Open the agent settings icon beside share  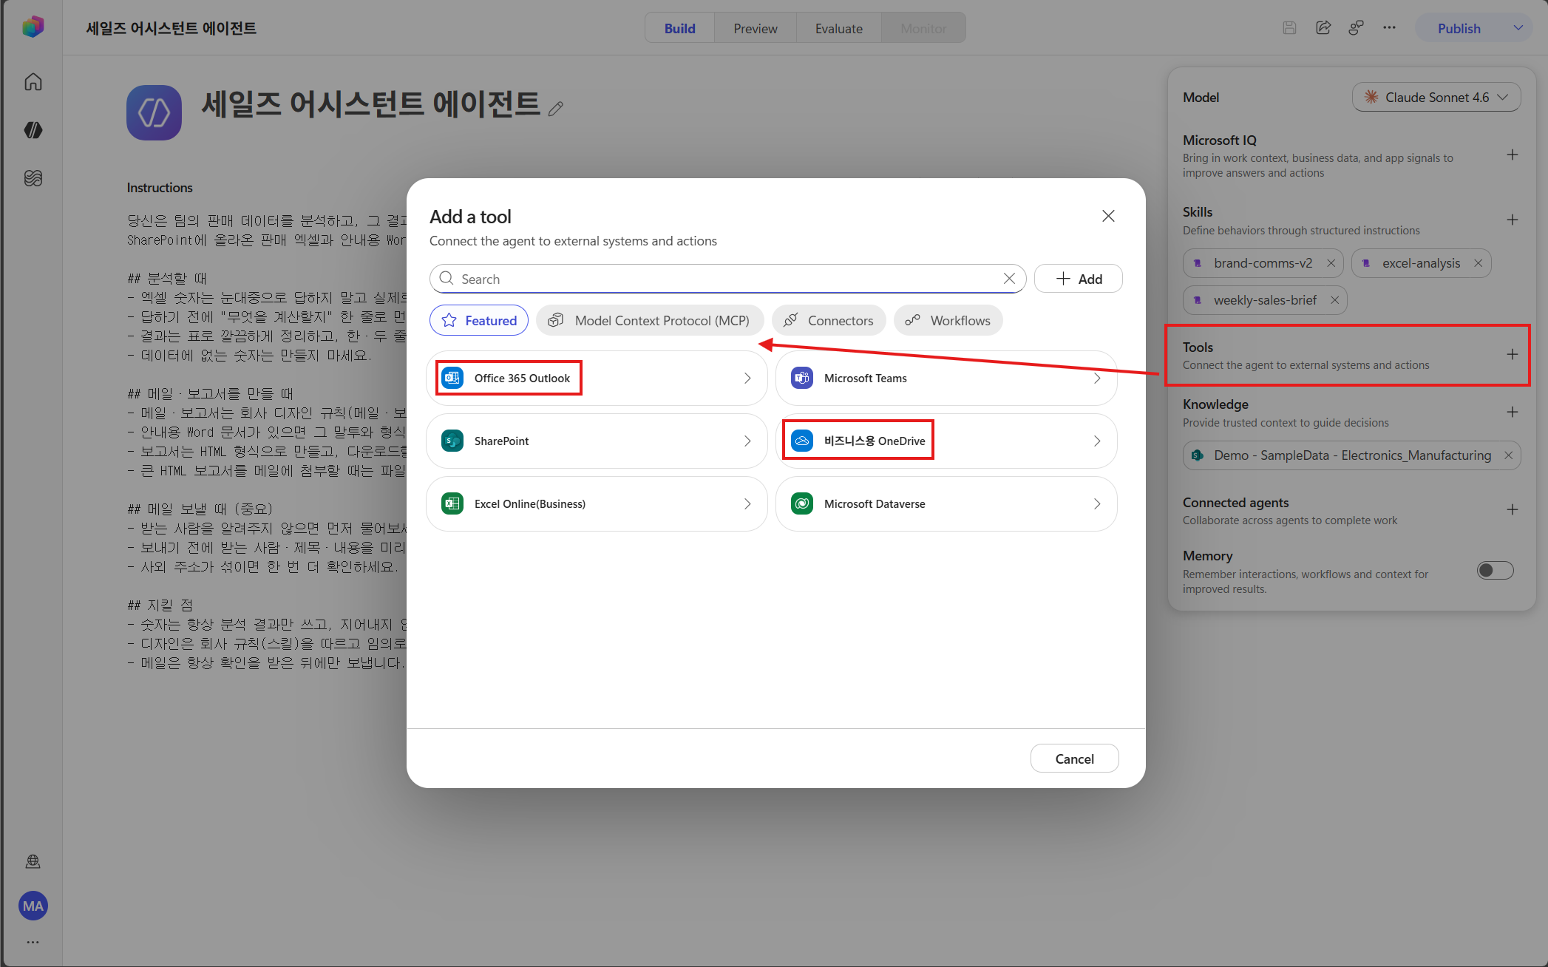tap(1356, 28)
